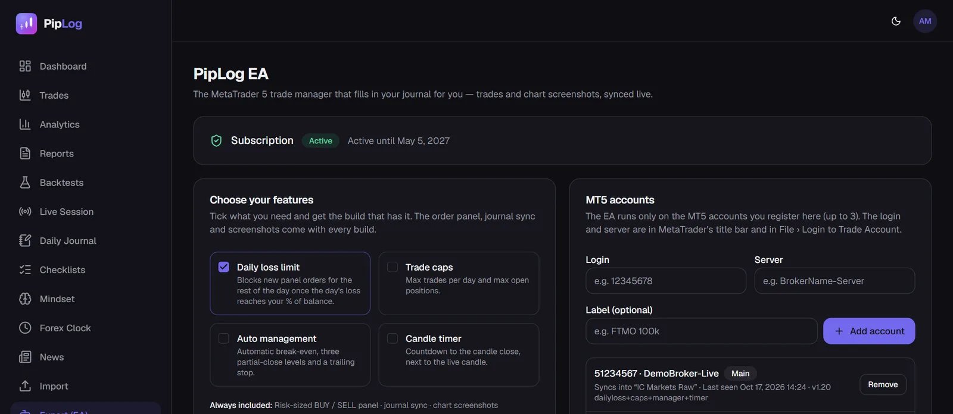Click the Analytics bar chart icon
Screen dimensions: 953x414
coord(25,124)
